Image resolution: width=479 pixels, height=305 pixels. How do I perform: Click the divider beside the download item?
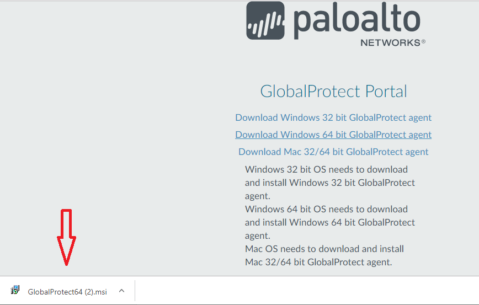point(135,291)
